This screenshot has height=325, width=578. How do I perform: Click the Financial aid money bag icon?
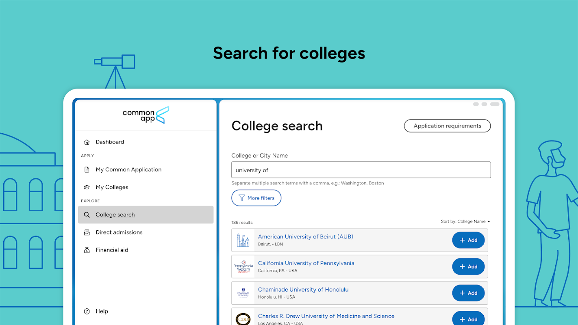(87, 250)
